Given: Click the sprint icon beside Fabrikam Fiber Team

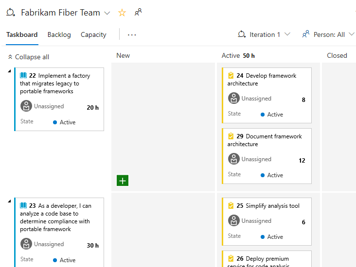Looking at the screenshot, I should point(11,13).
